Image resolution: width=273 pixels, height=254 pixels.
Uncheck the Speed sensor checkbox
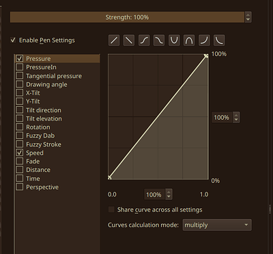[x=20, y=153]
